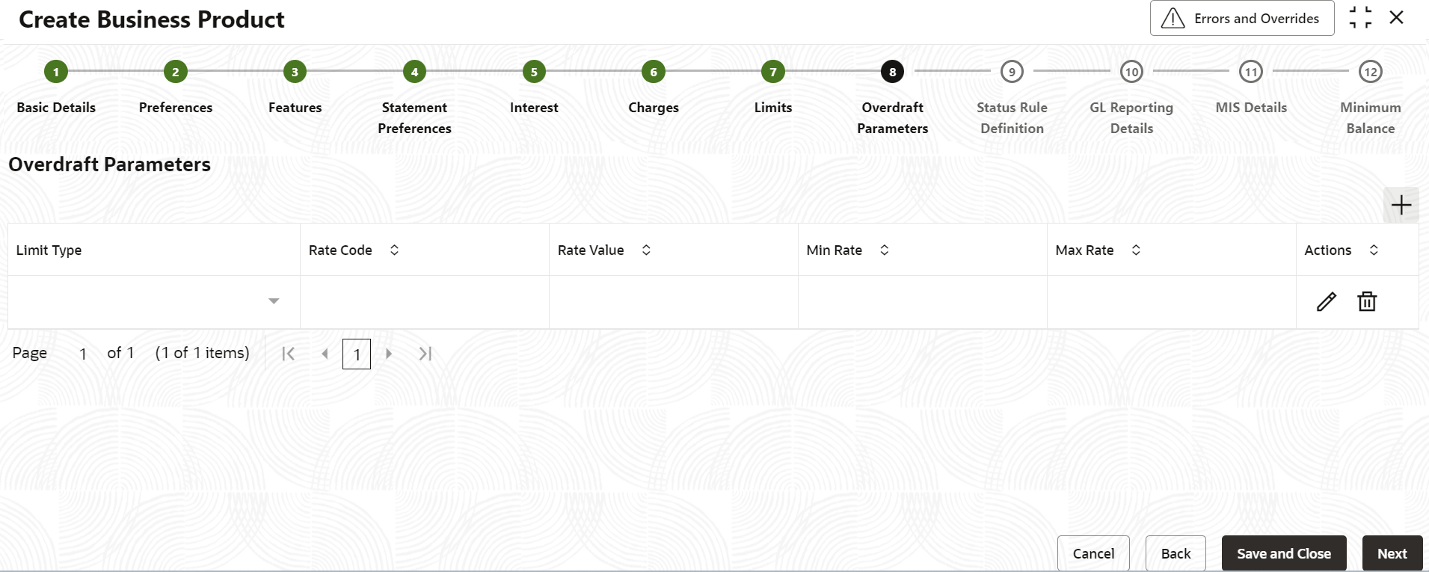Sort the Actions column
The height and width of the screenshot is (572, 1429).
[1374, 250]
